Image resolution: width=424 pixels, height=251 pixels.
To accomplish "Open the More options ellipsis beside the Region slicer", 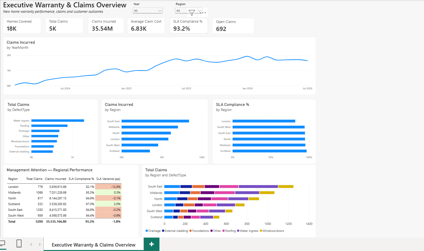I will point(203,13).
